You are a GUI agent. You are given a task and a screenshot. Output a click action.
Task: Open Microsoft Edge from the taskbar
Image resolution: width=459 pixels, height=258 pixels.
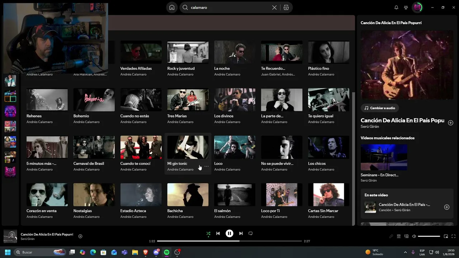pos(93,252)
